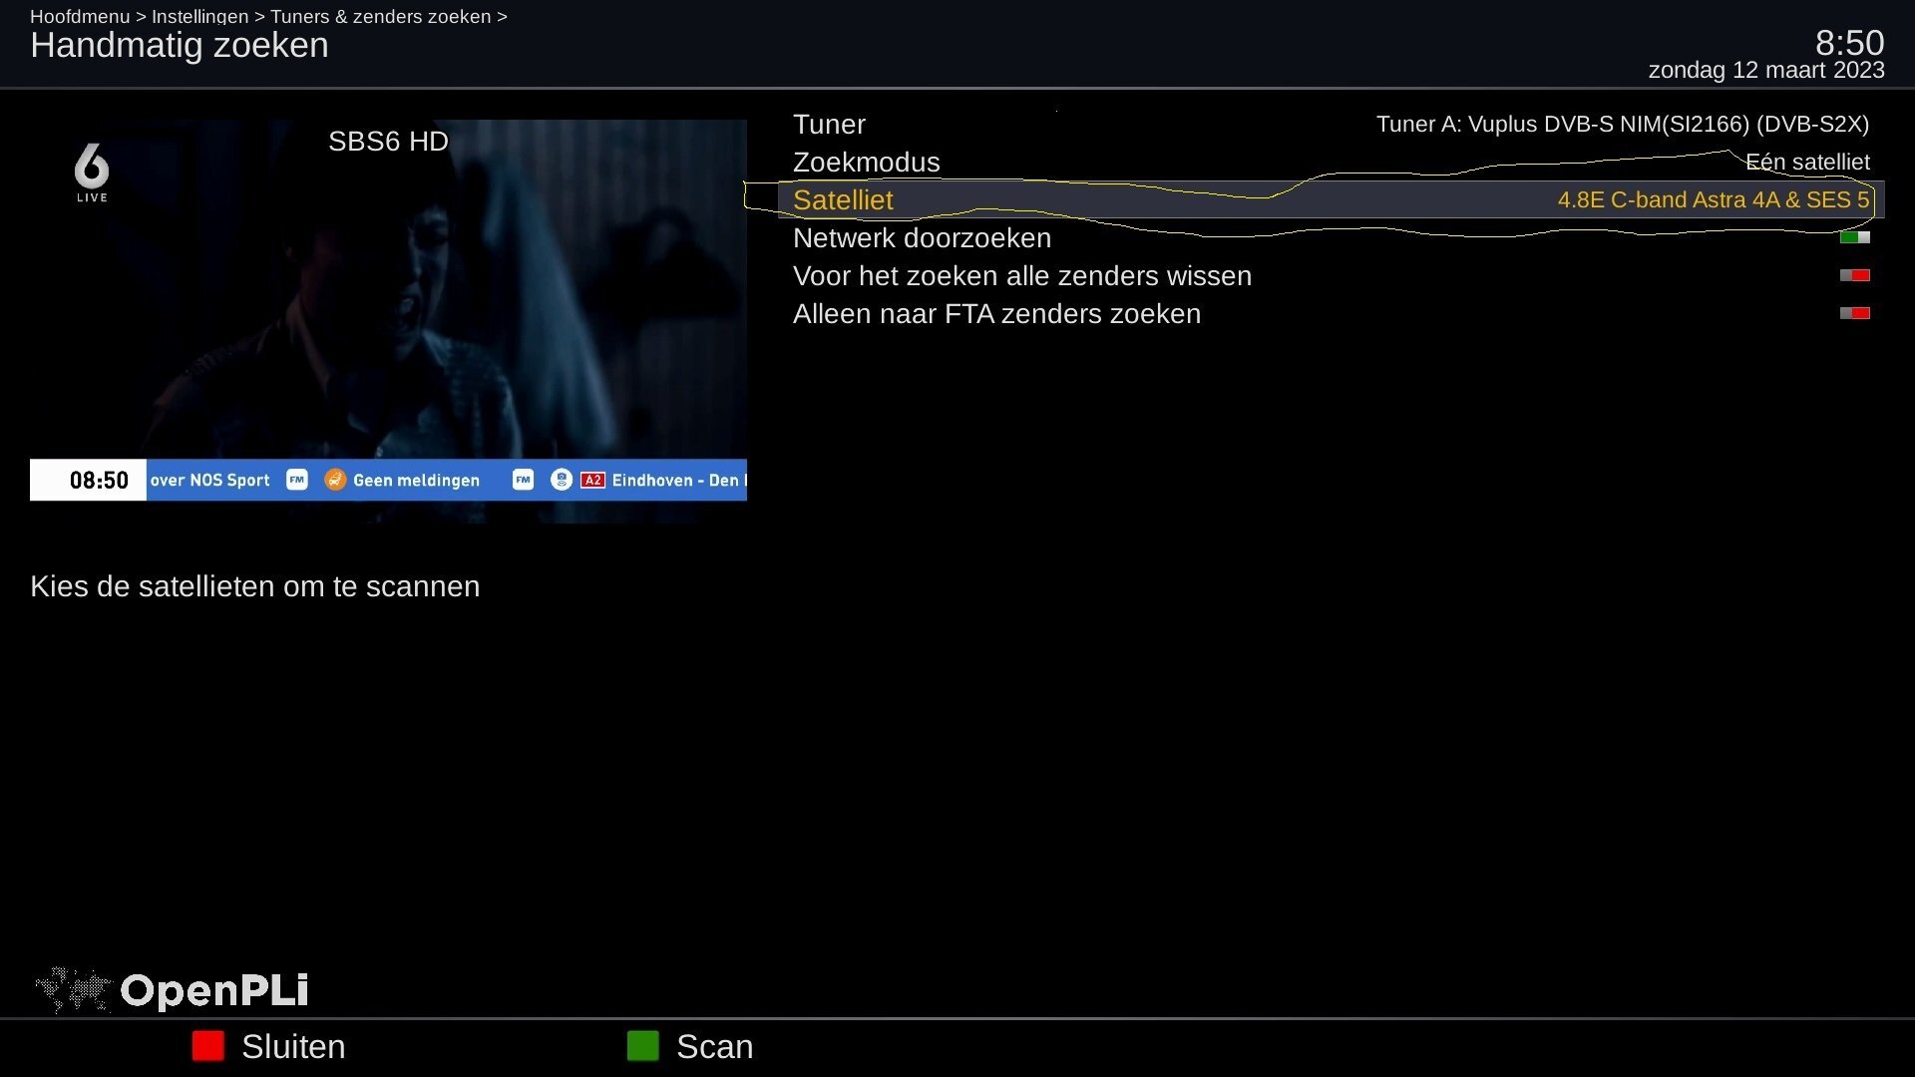Image resolution: width=1915 pixels, height=1077 pixels.
Task: Change Zoekmodus value Eén satelliet
Action: point(1806,162)
